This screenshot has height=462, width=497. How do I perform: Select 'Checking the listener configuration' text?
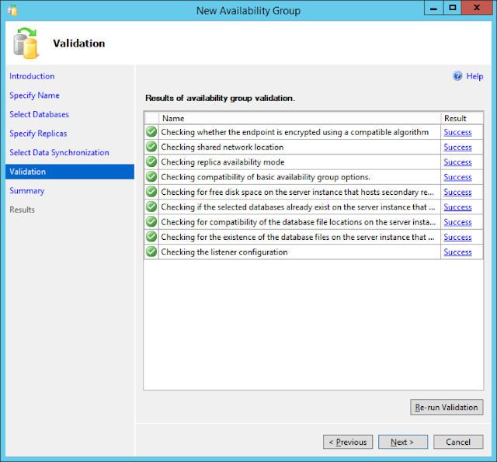pos(224,252)
